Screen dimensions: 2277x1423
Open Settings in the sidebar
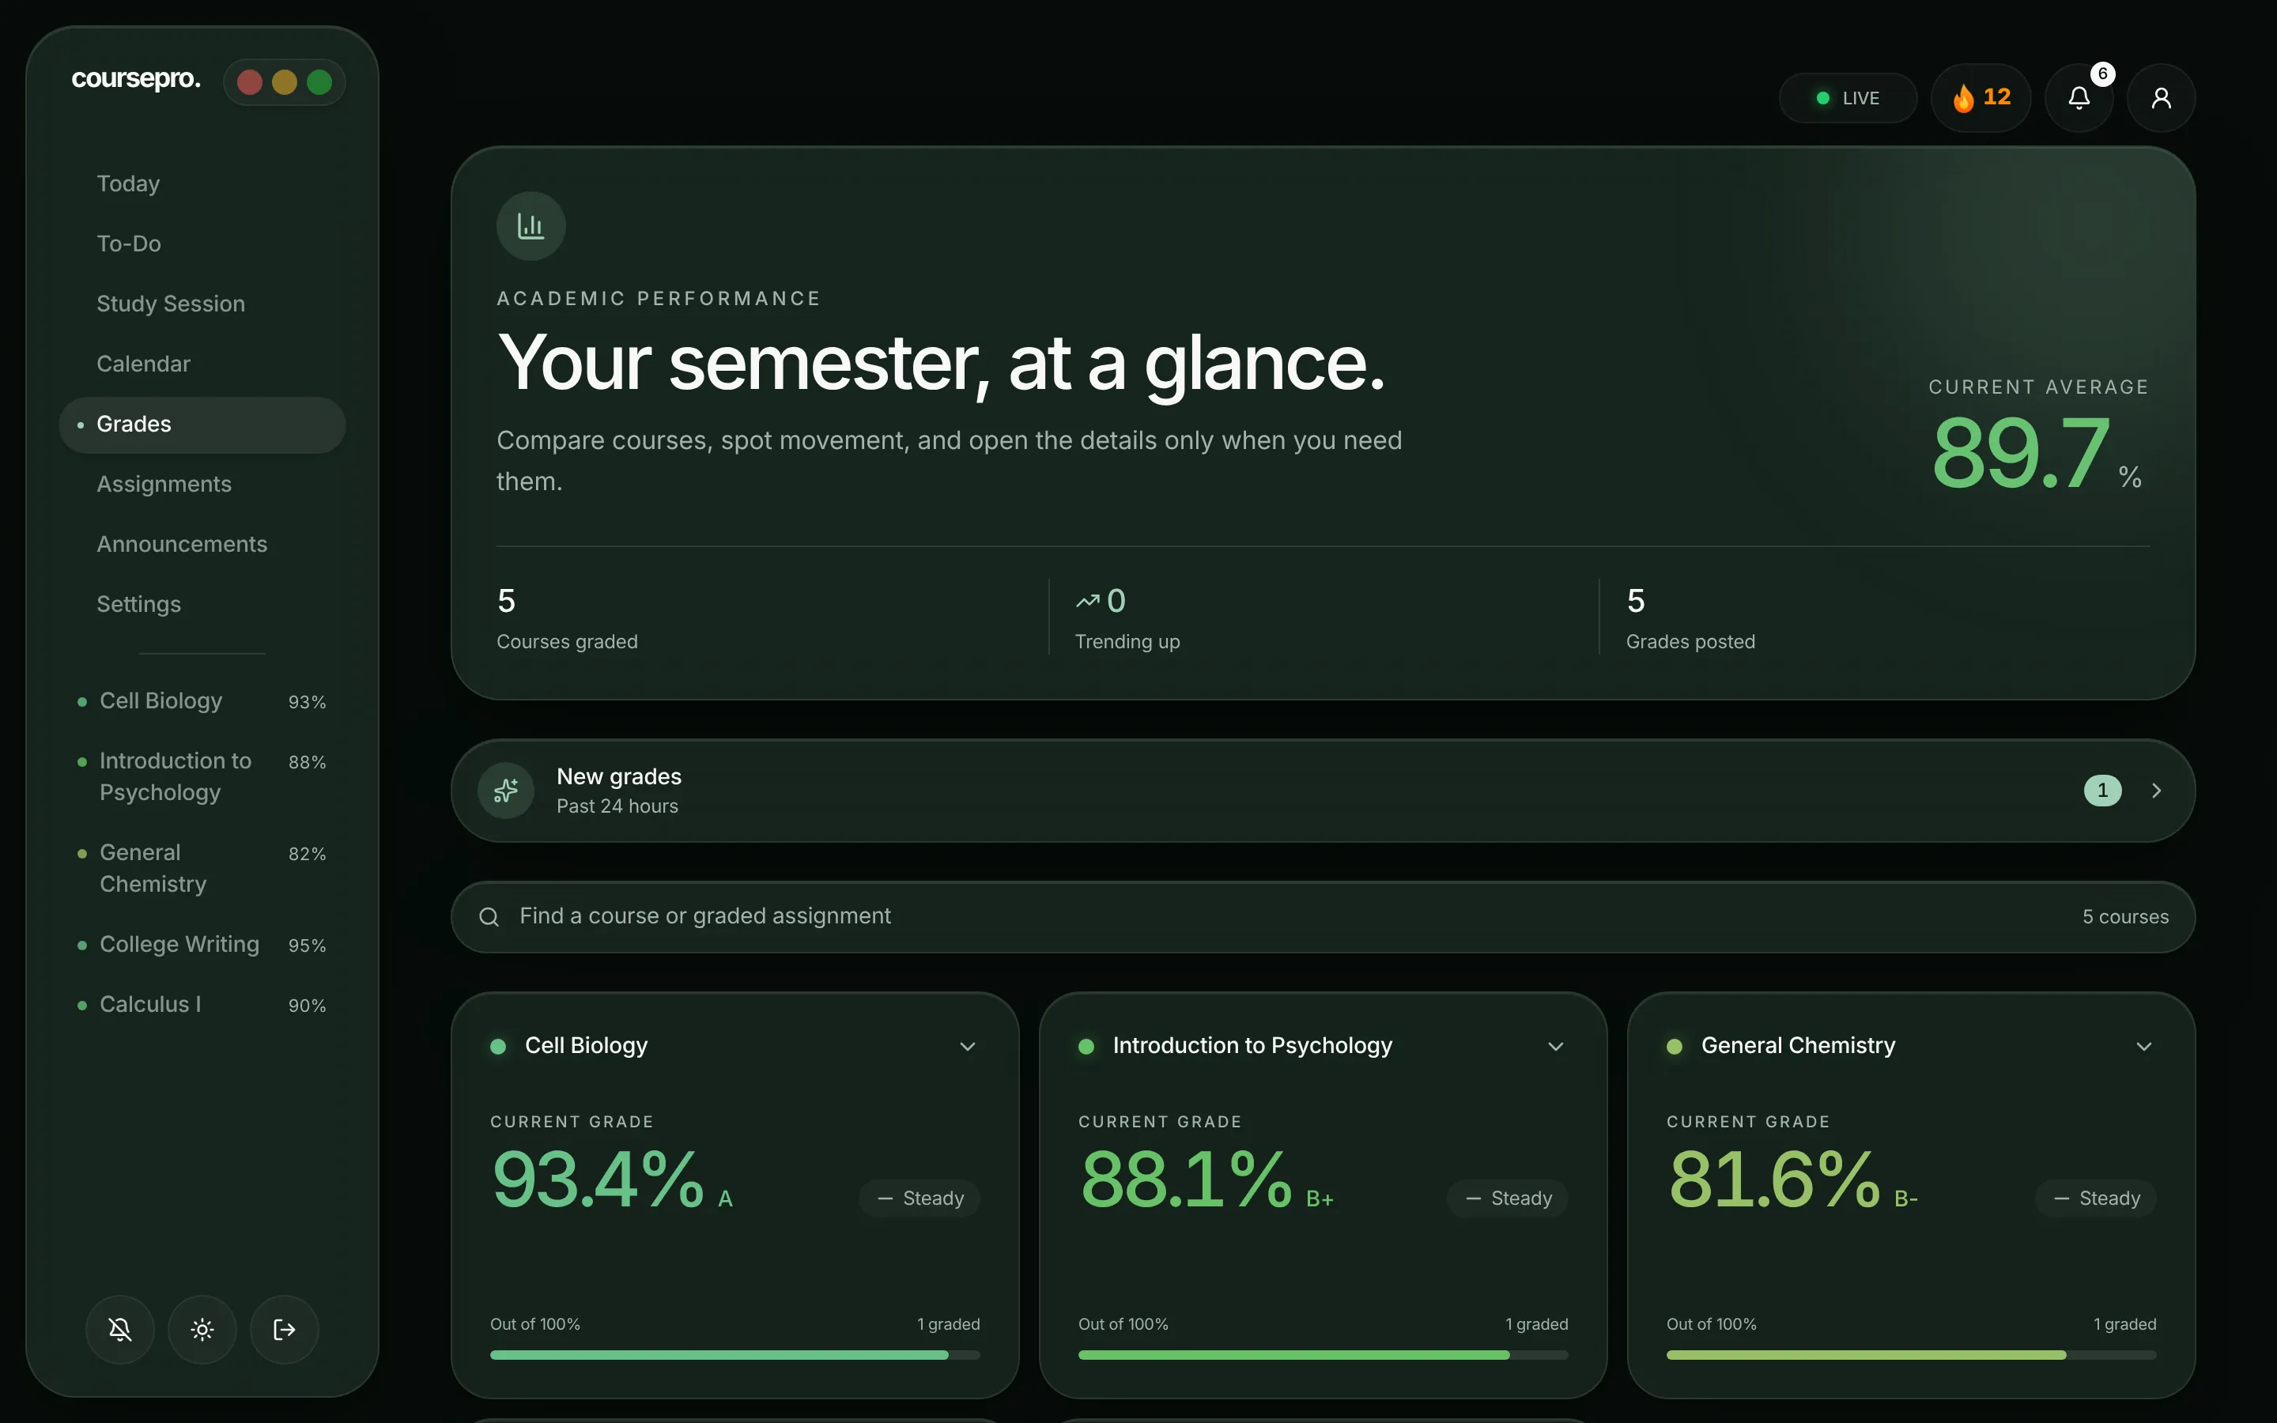(x=202, y=605)
